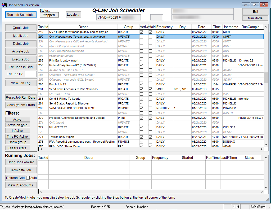Click the Username column header

[230, 27]
